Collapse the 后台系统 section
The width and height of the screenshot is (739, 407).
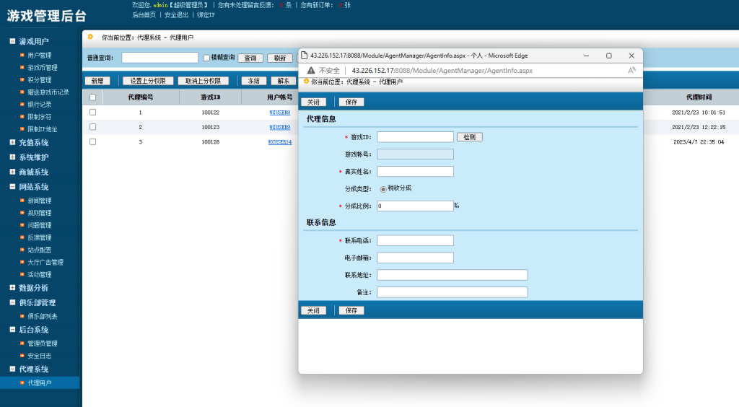(x=13, y=330)
